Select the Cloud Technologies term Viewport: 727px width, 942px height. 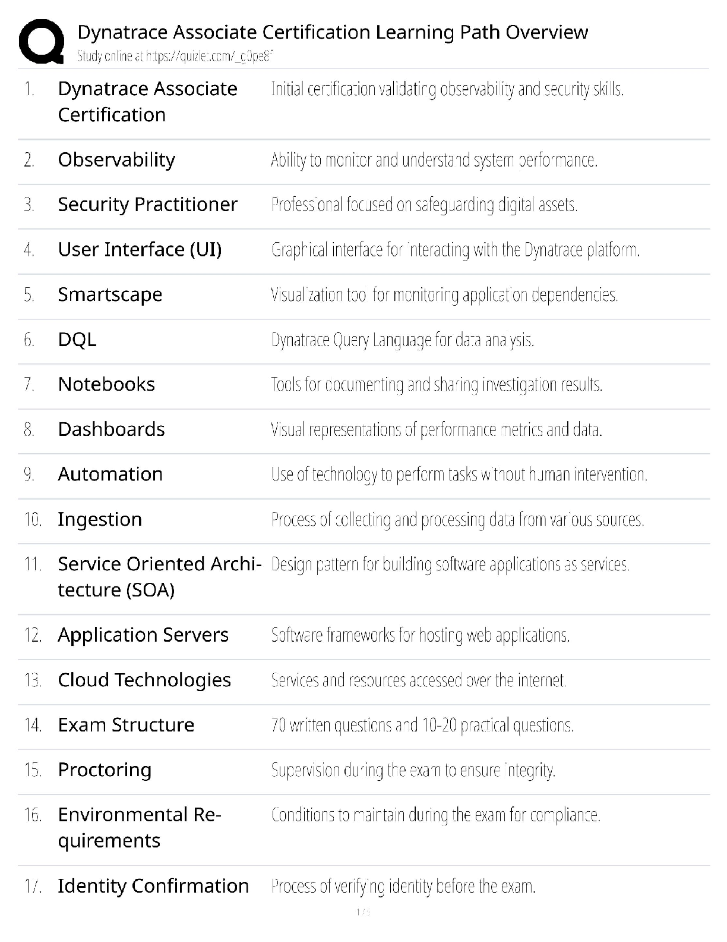pyautogui.click(x=144, y=680)
